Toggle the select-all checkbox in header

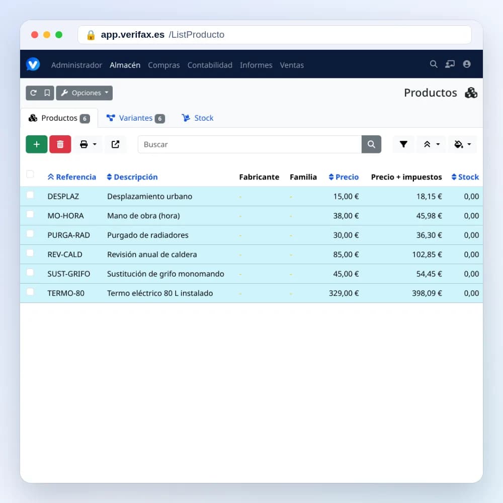pyautogui.click(x=30, y=174)
